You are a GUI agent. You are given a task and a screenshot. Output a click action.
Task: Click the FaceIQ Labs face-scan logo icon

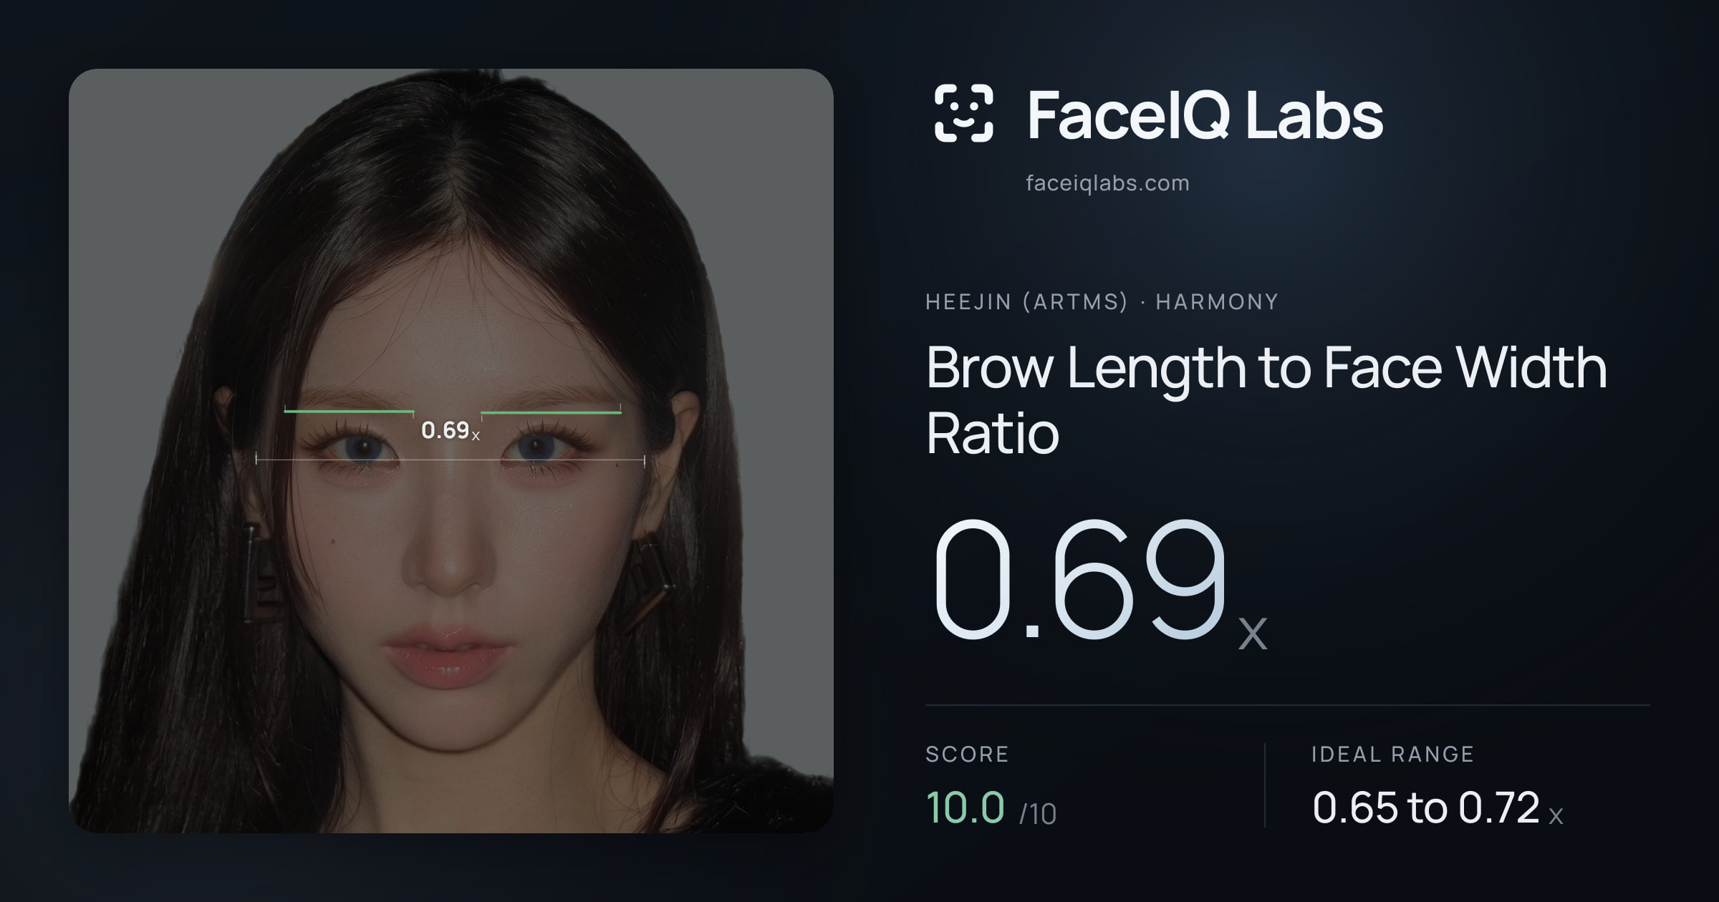click(963, 113)
